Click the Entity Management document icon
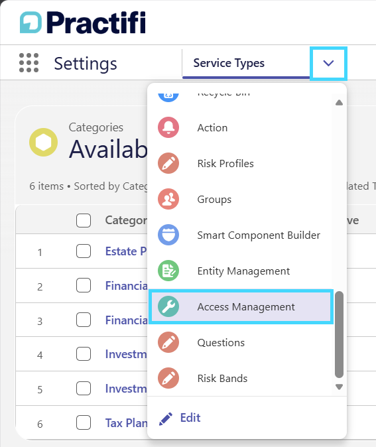This screenshot has height=447, width=376. point(168,271)
